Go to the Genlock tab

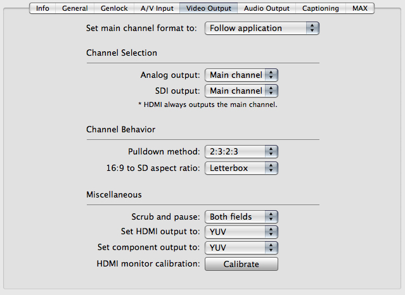tap(114, 8)
